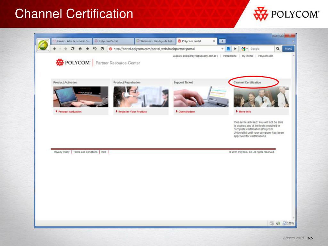Switch to the Gmail - Alta de servicio tab
Screen dimensions: 328x246
click(71, 41)
